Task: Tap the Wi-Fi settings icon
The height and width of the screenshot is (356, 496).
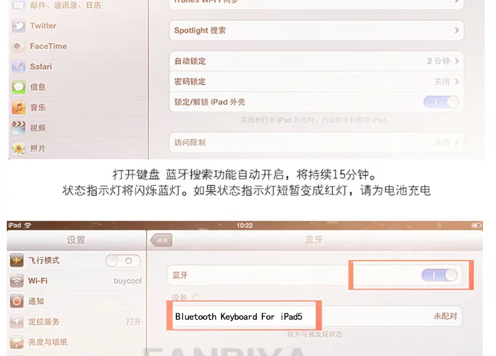Action: click(17, 281)
